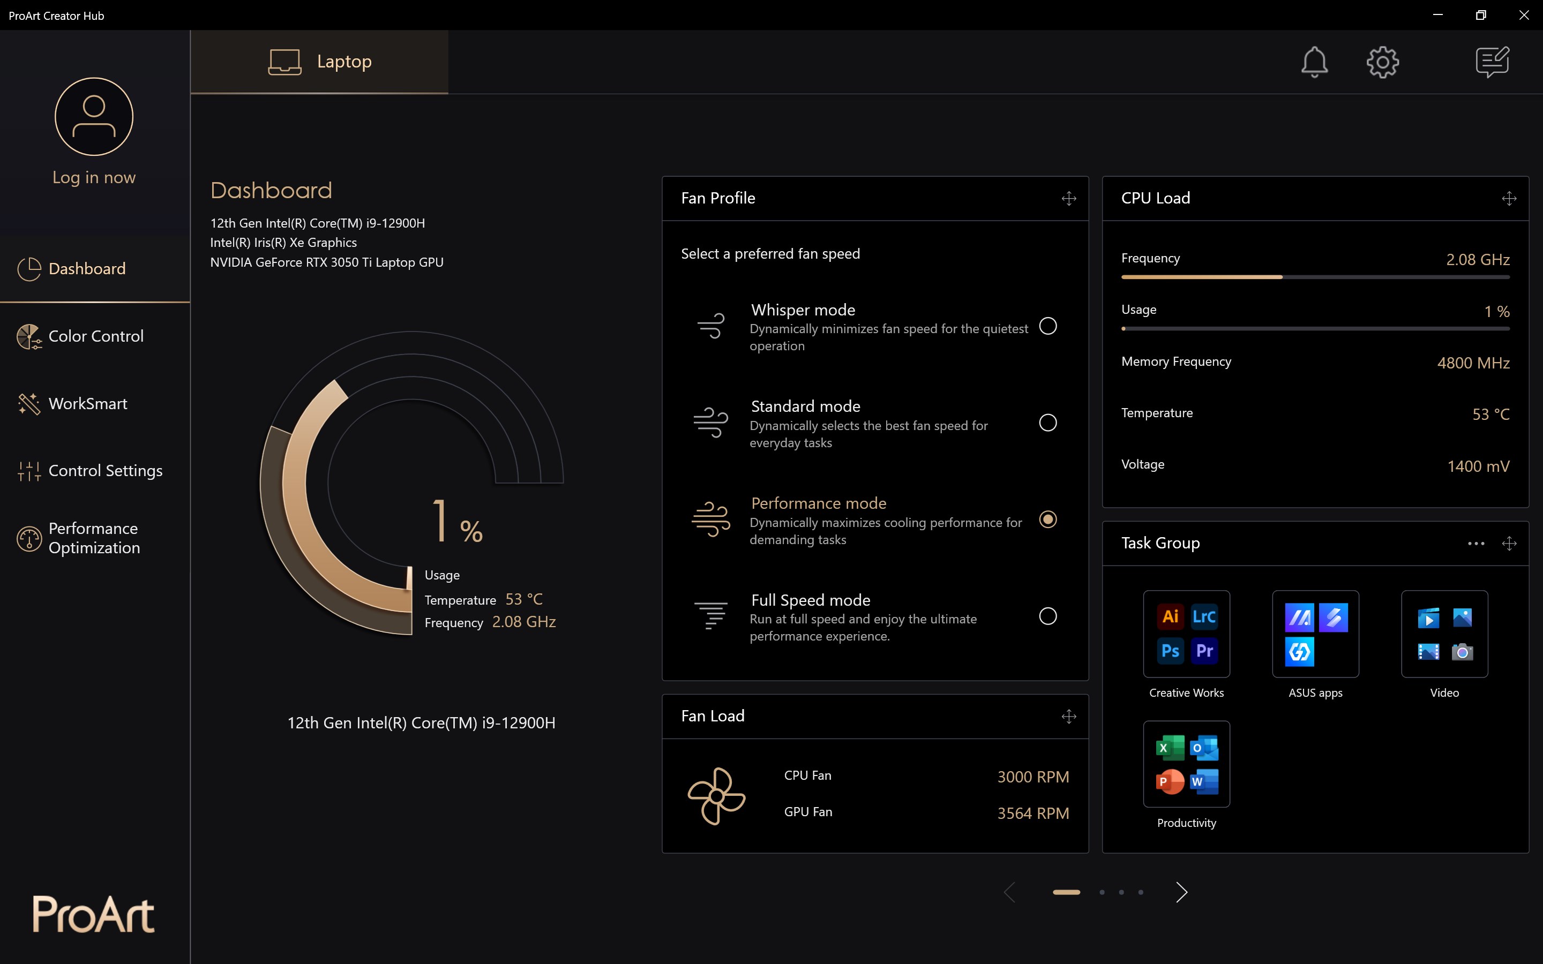Image resolution: width=1543 pixels, height=964 pixels.
Task: Select the Standard mode radio button
Action: (x=1047, y=423)
